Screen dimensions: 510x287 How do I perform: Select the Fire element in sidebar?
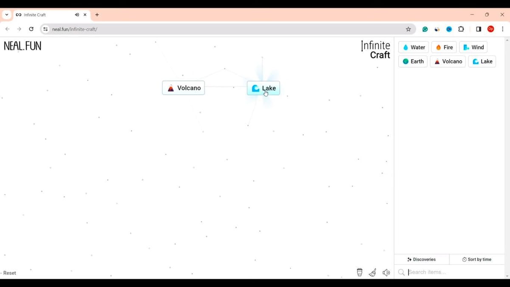click(x=444, y=47)
